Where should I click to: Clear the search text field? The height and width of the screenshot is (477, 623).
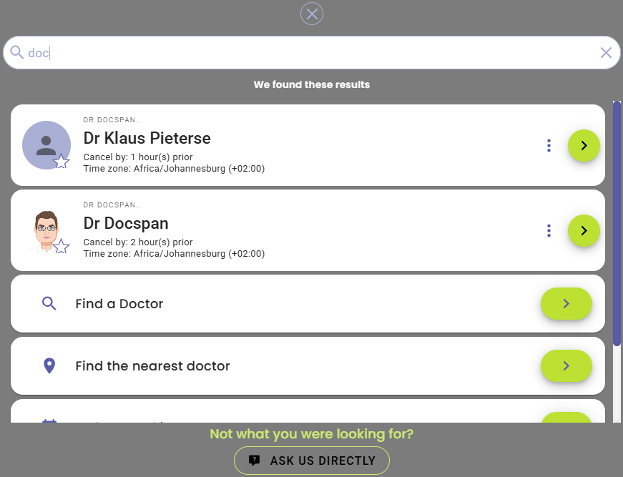(606, 53)
